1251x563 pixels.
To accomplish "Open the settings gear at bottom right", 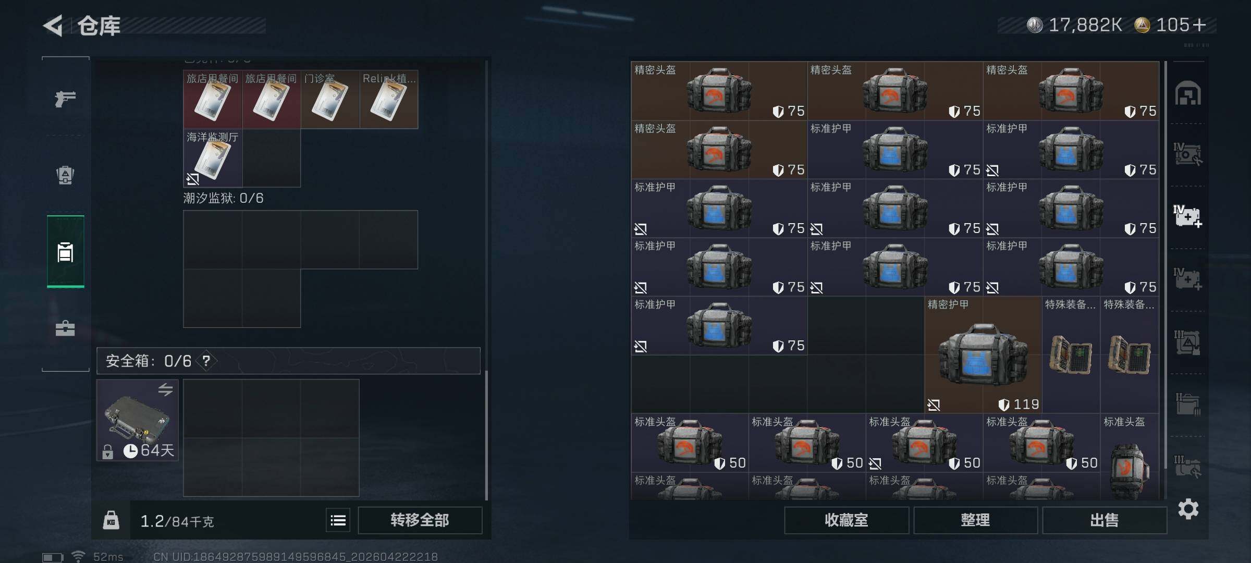I will tap(1188, 509).
